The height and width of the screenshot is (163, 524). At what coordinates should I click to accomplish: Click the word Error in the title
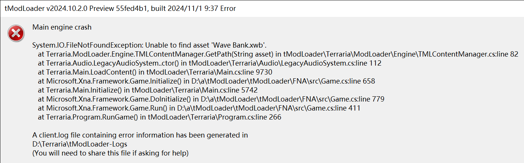point(227,8)
